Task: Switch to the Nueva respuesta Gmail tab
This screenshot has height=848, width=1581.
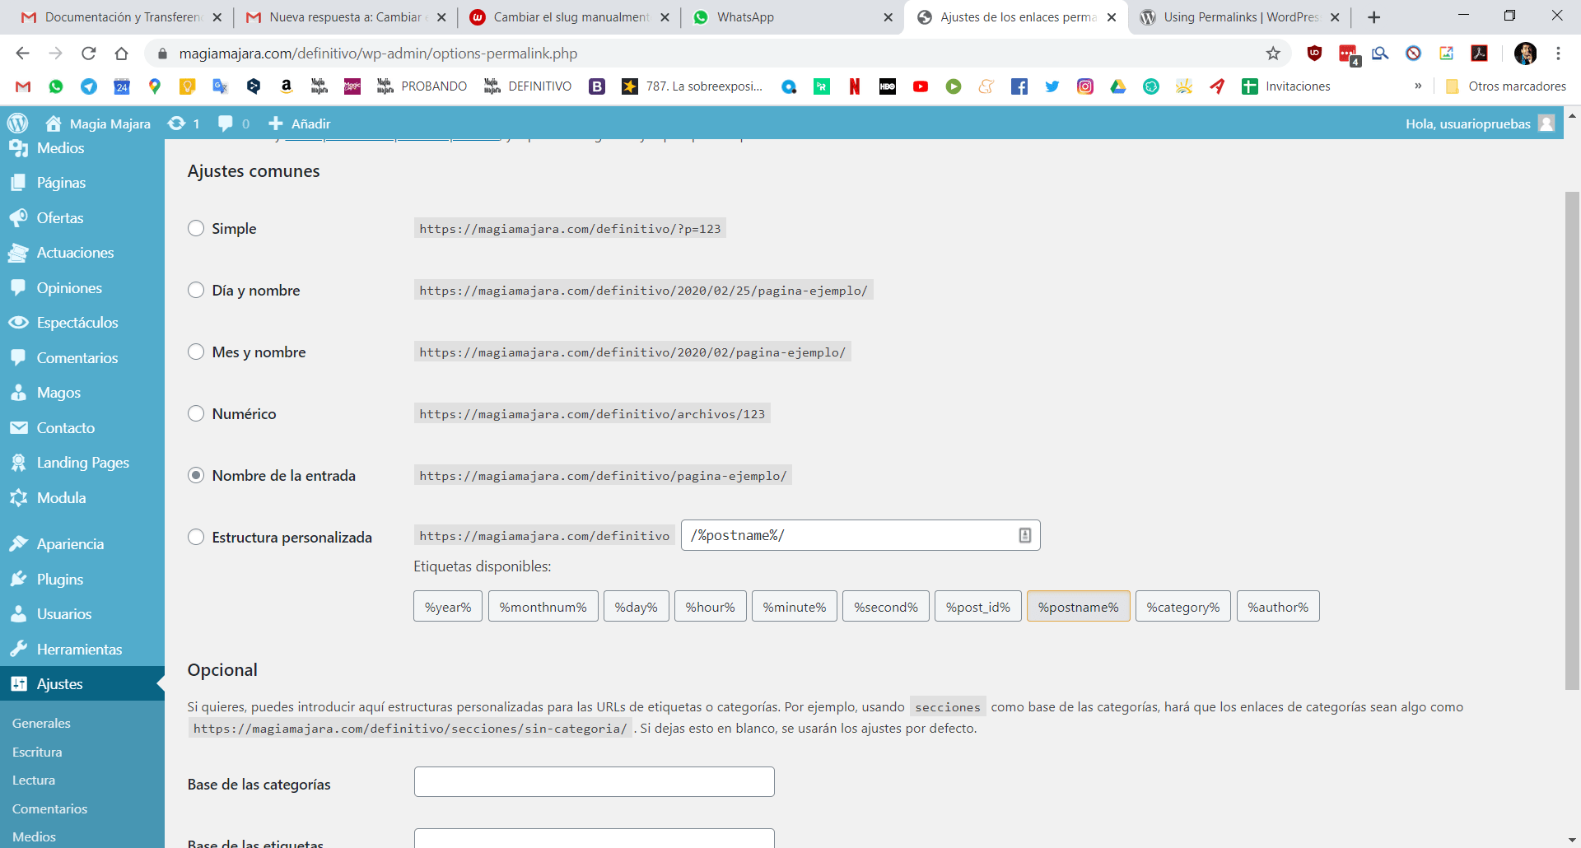Action: (346, 17)
